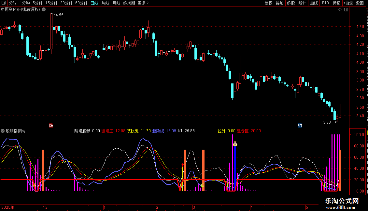Toggle the chart window layout icon
Screen dimensions: 368x211
[346, 10]
